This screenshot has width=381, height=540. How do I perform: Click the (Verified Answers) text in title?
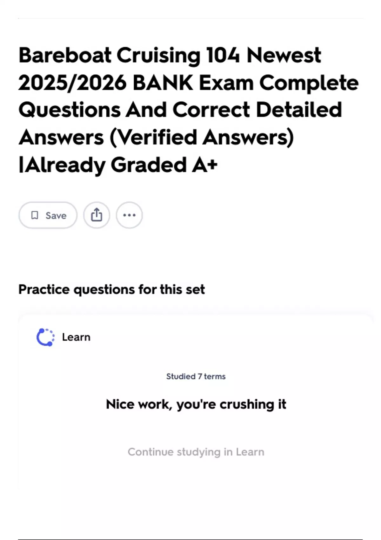click(x=202, y=138)
